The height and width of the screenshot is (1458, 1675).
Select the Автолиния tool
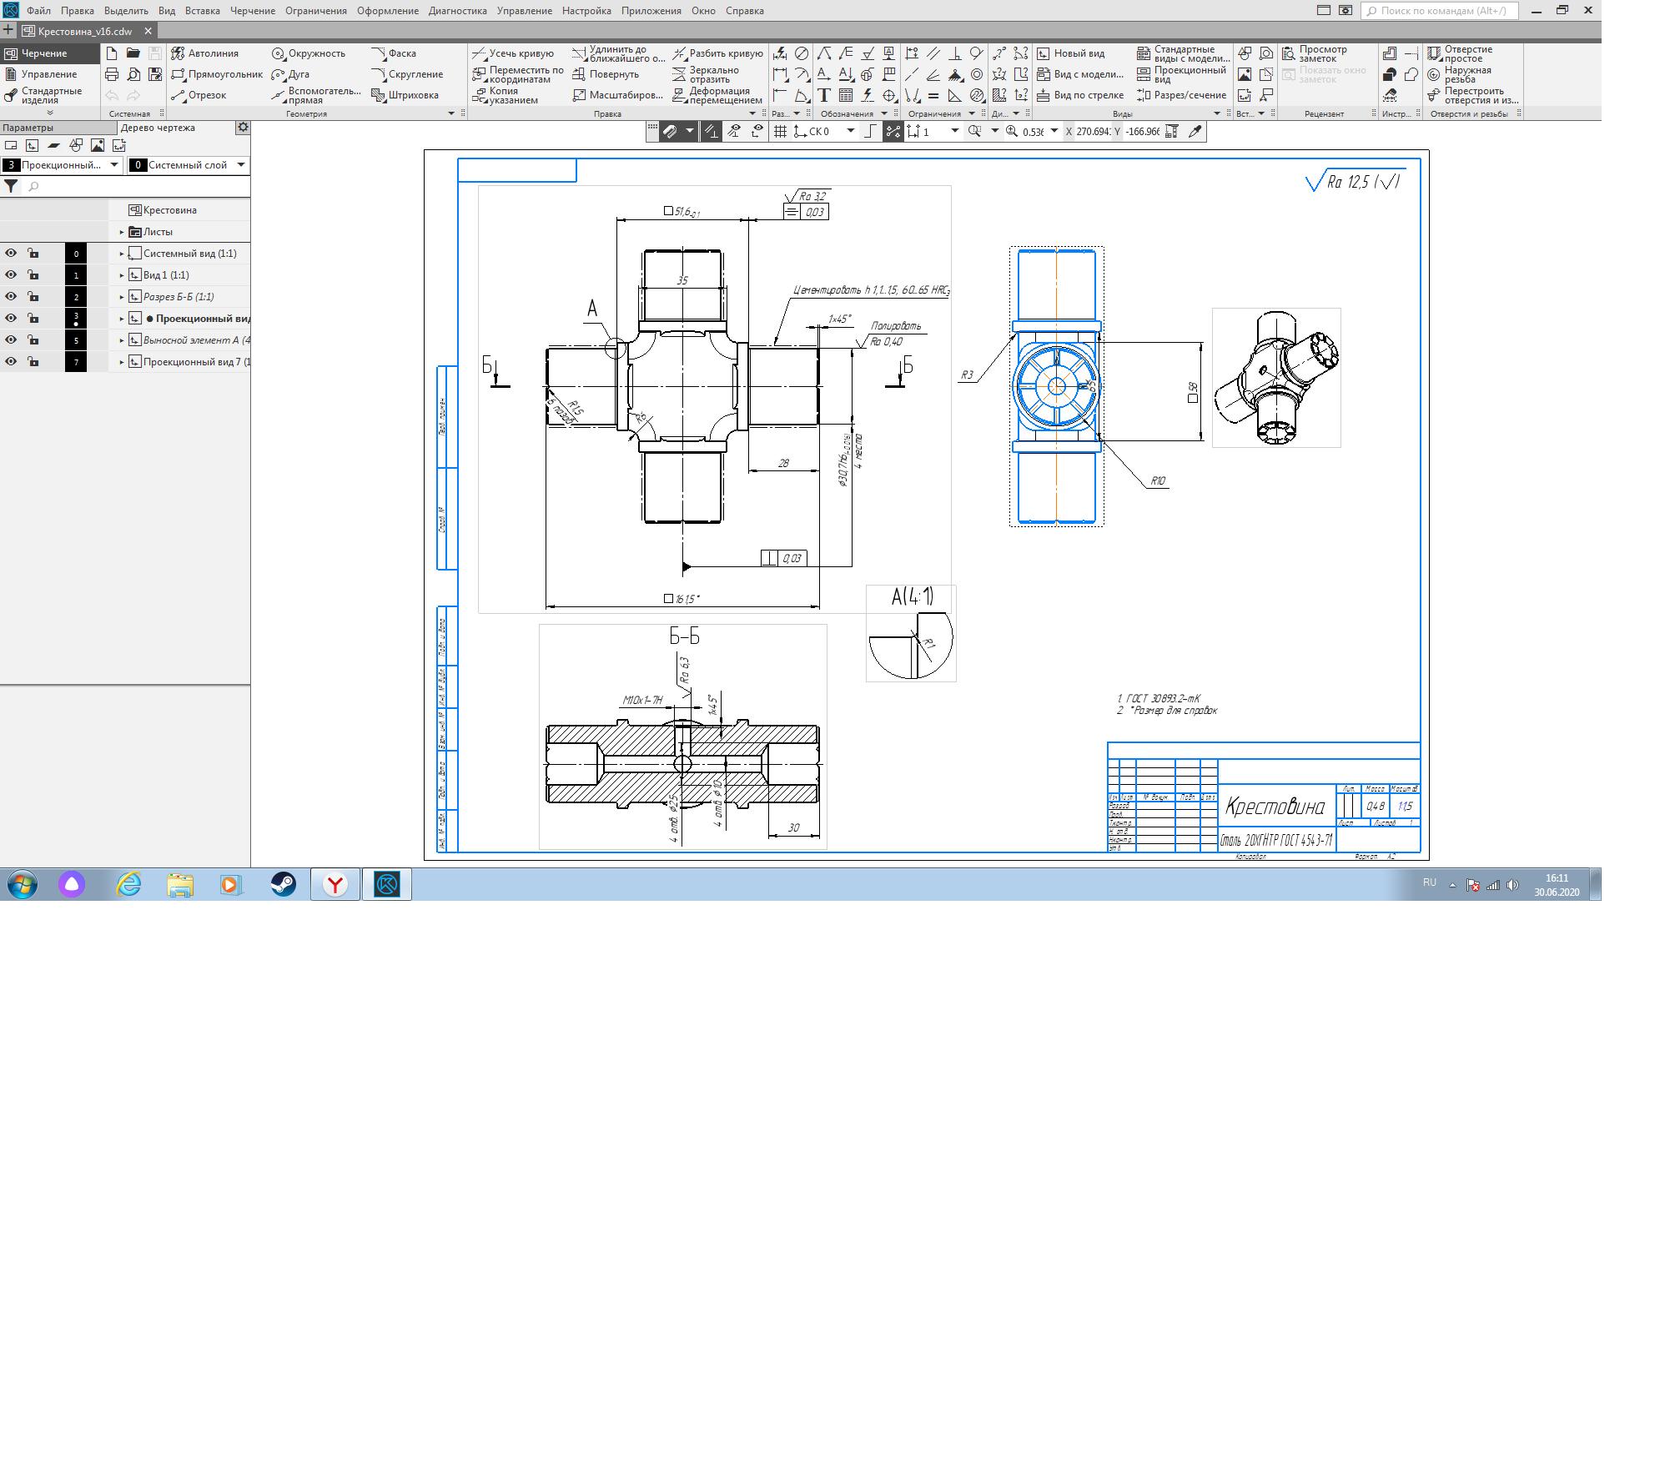pyautogui.click(x=205, y=53)
